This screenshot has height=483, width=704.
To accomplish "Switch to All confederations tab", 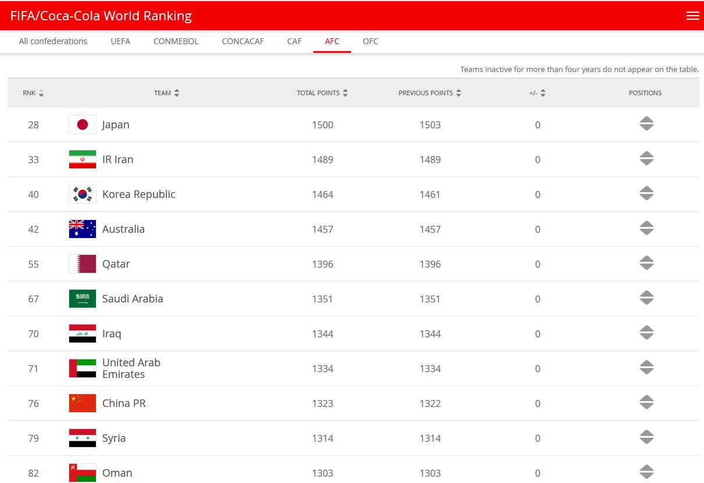I will tap(53, 41).
